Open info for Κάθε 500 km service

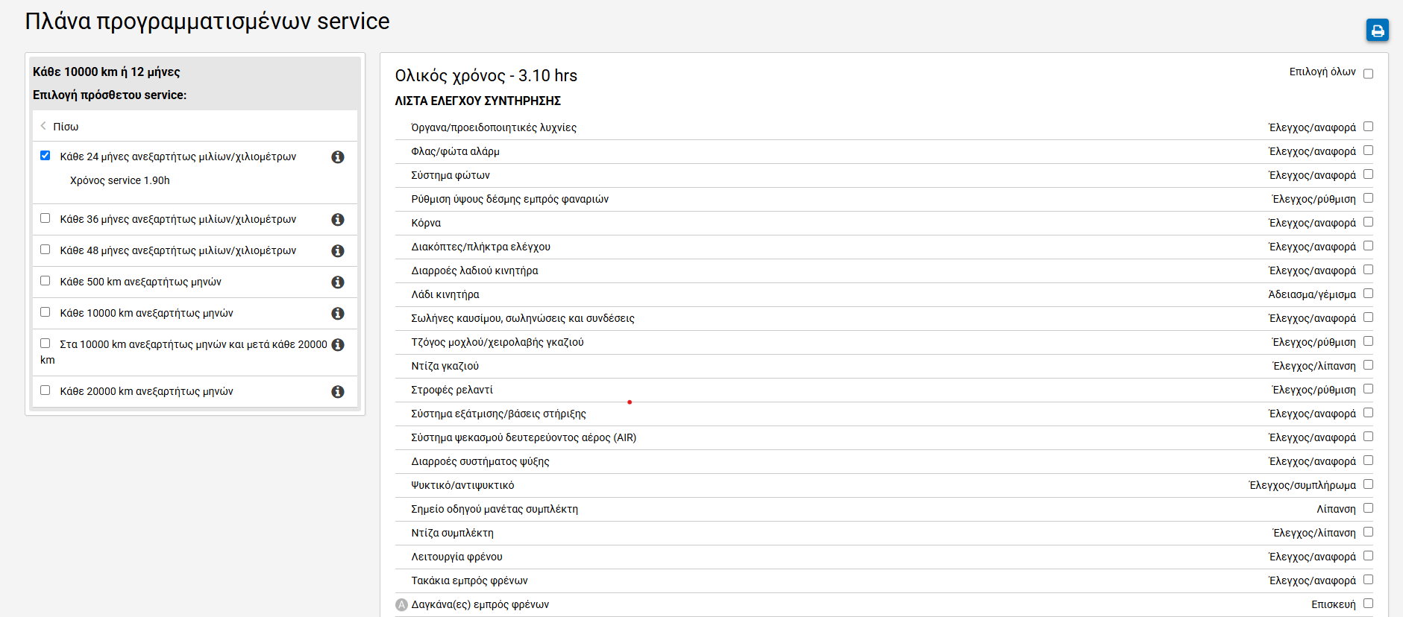[x=338, y=282]
